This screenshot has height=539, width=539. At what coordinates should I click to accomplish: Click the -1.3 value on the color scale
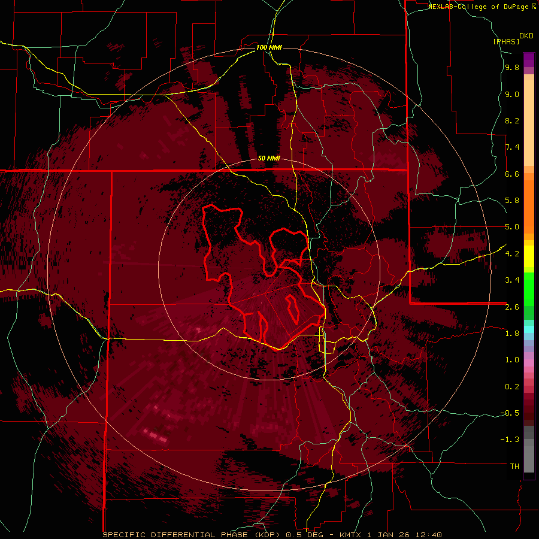510,440
